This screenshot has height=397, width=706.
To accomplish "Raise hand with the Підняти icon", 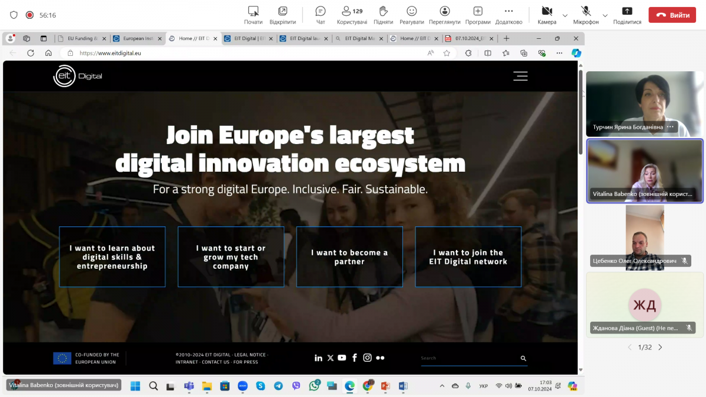I will [383, 11].
